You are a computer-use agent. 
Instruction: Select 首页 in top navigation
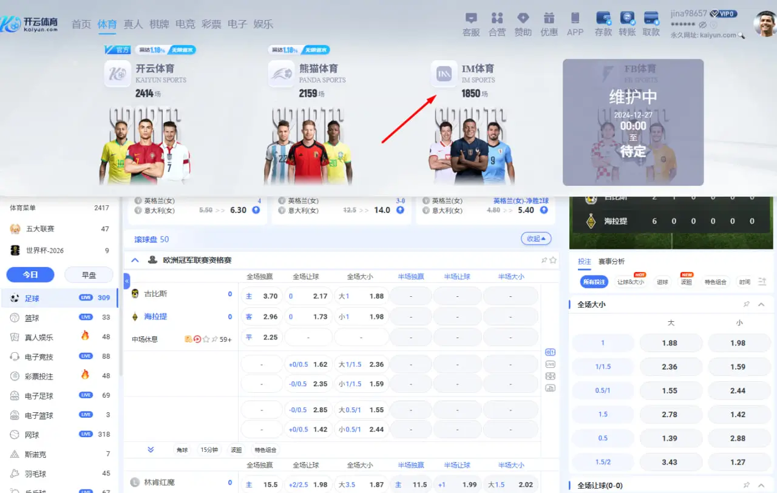point(81,24)
